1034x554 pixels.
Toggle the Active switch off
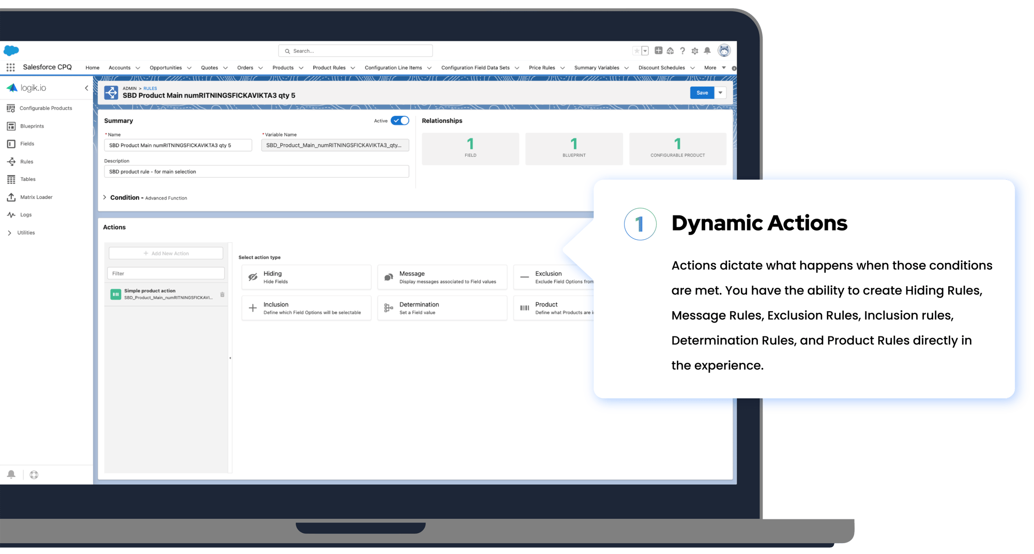click(400, 120)
